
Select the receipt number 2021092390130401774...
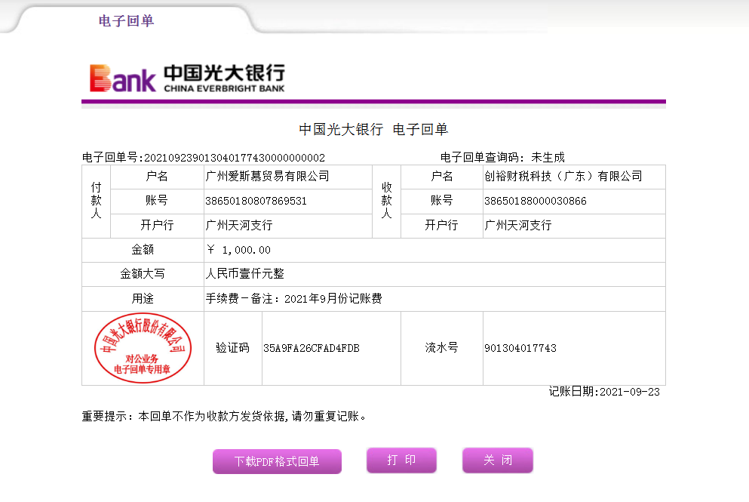(235, 158)
